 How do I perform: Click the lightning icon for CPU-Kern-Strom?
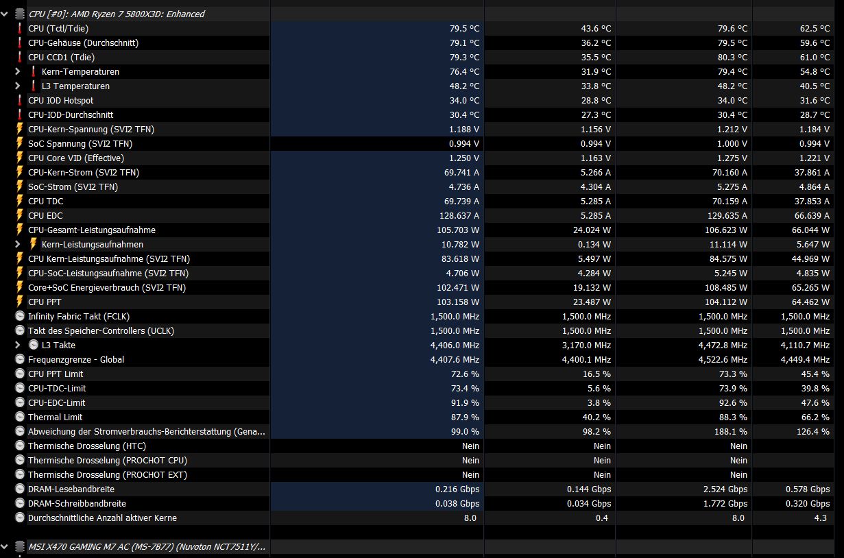(19, 172)
